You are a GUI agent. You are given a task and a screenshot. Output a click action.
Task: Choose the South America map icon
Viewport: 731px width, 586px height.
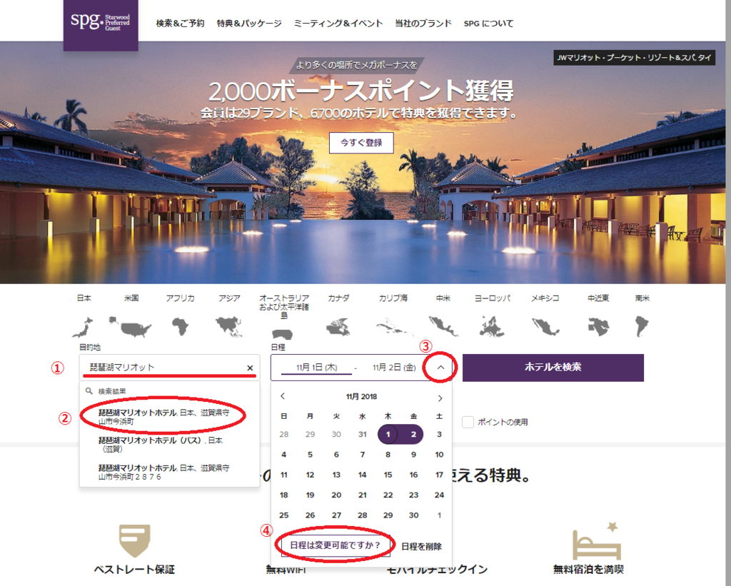coord(642,326)
